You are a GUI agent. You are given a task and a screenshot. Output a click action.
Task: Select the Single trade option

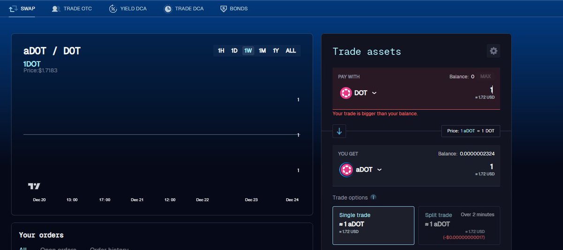[373, 226]
